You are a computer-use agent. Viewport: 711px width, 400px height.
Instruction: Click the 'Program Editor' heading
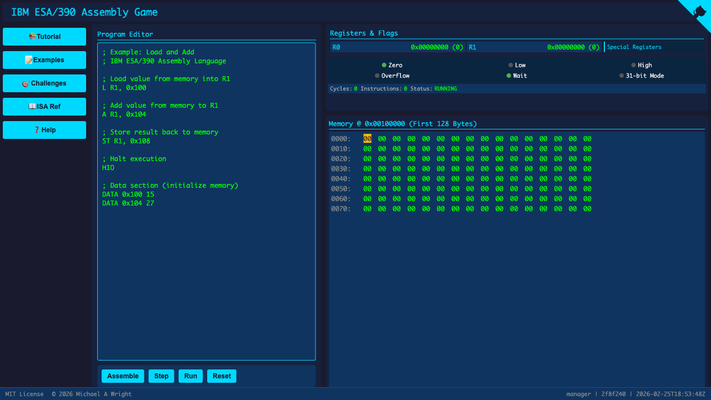pyautogui.click(x=125, y=34)
